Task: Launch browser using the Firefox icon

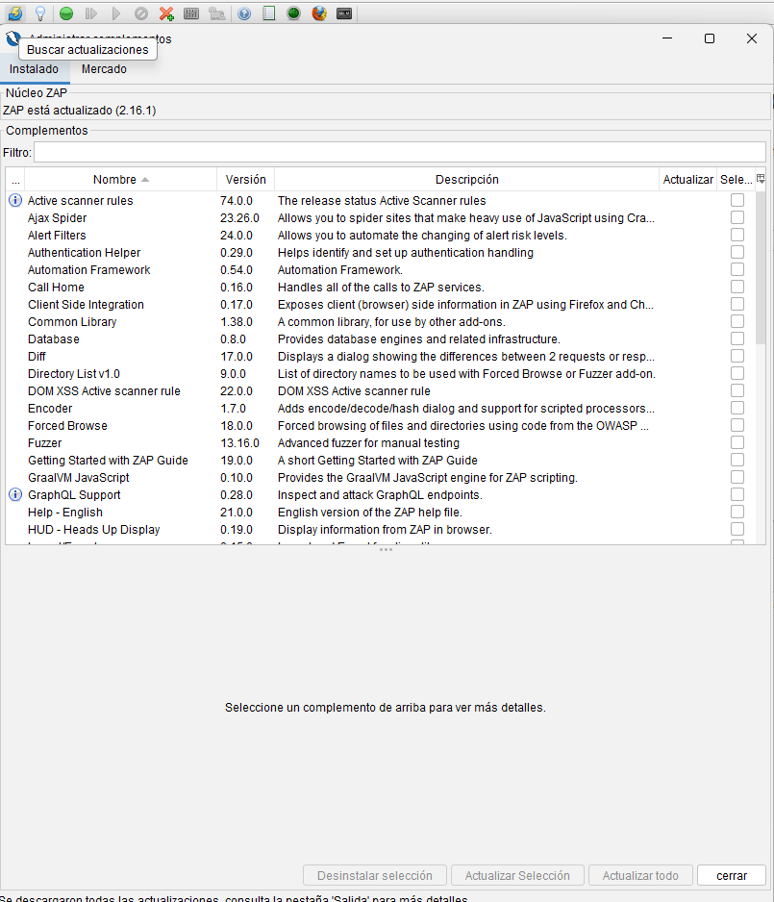Action: coord(319,13)
